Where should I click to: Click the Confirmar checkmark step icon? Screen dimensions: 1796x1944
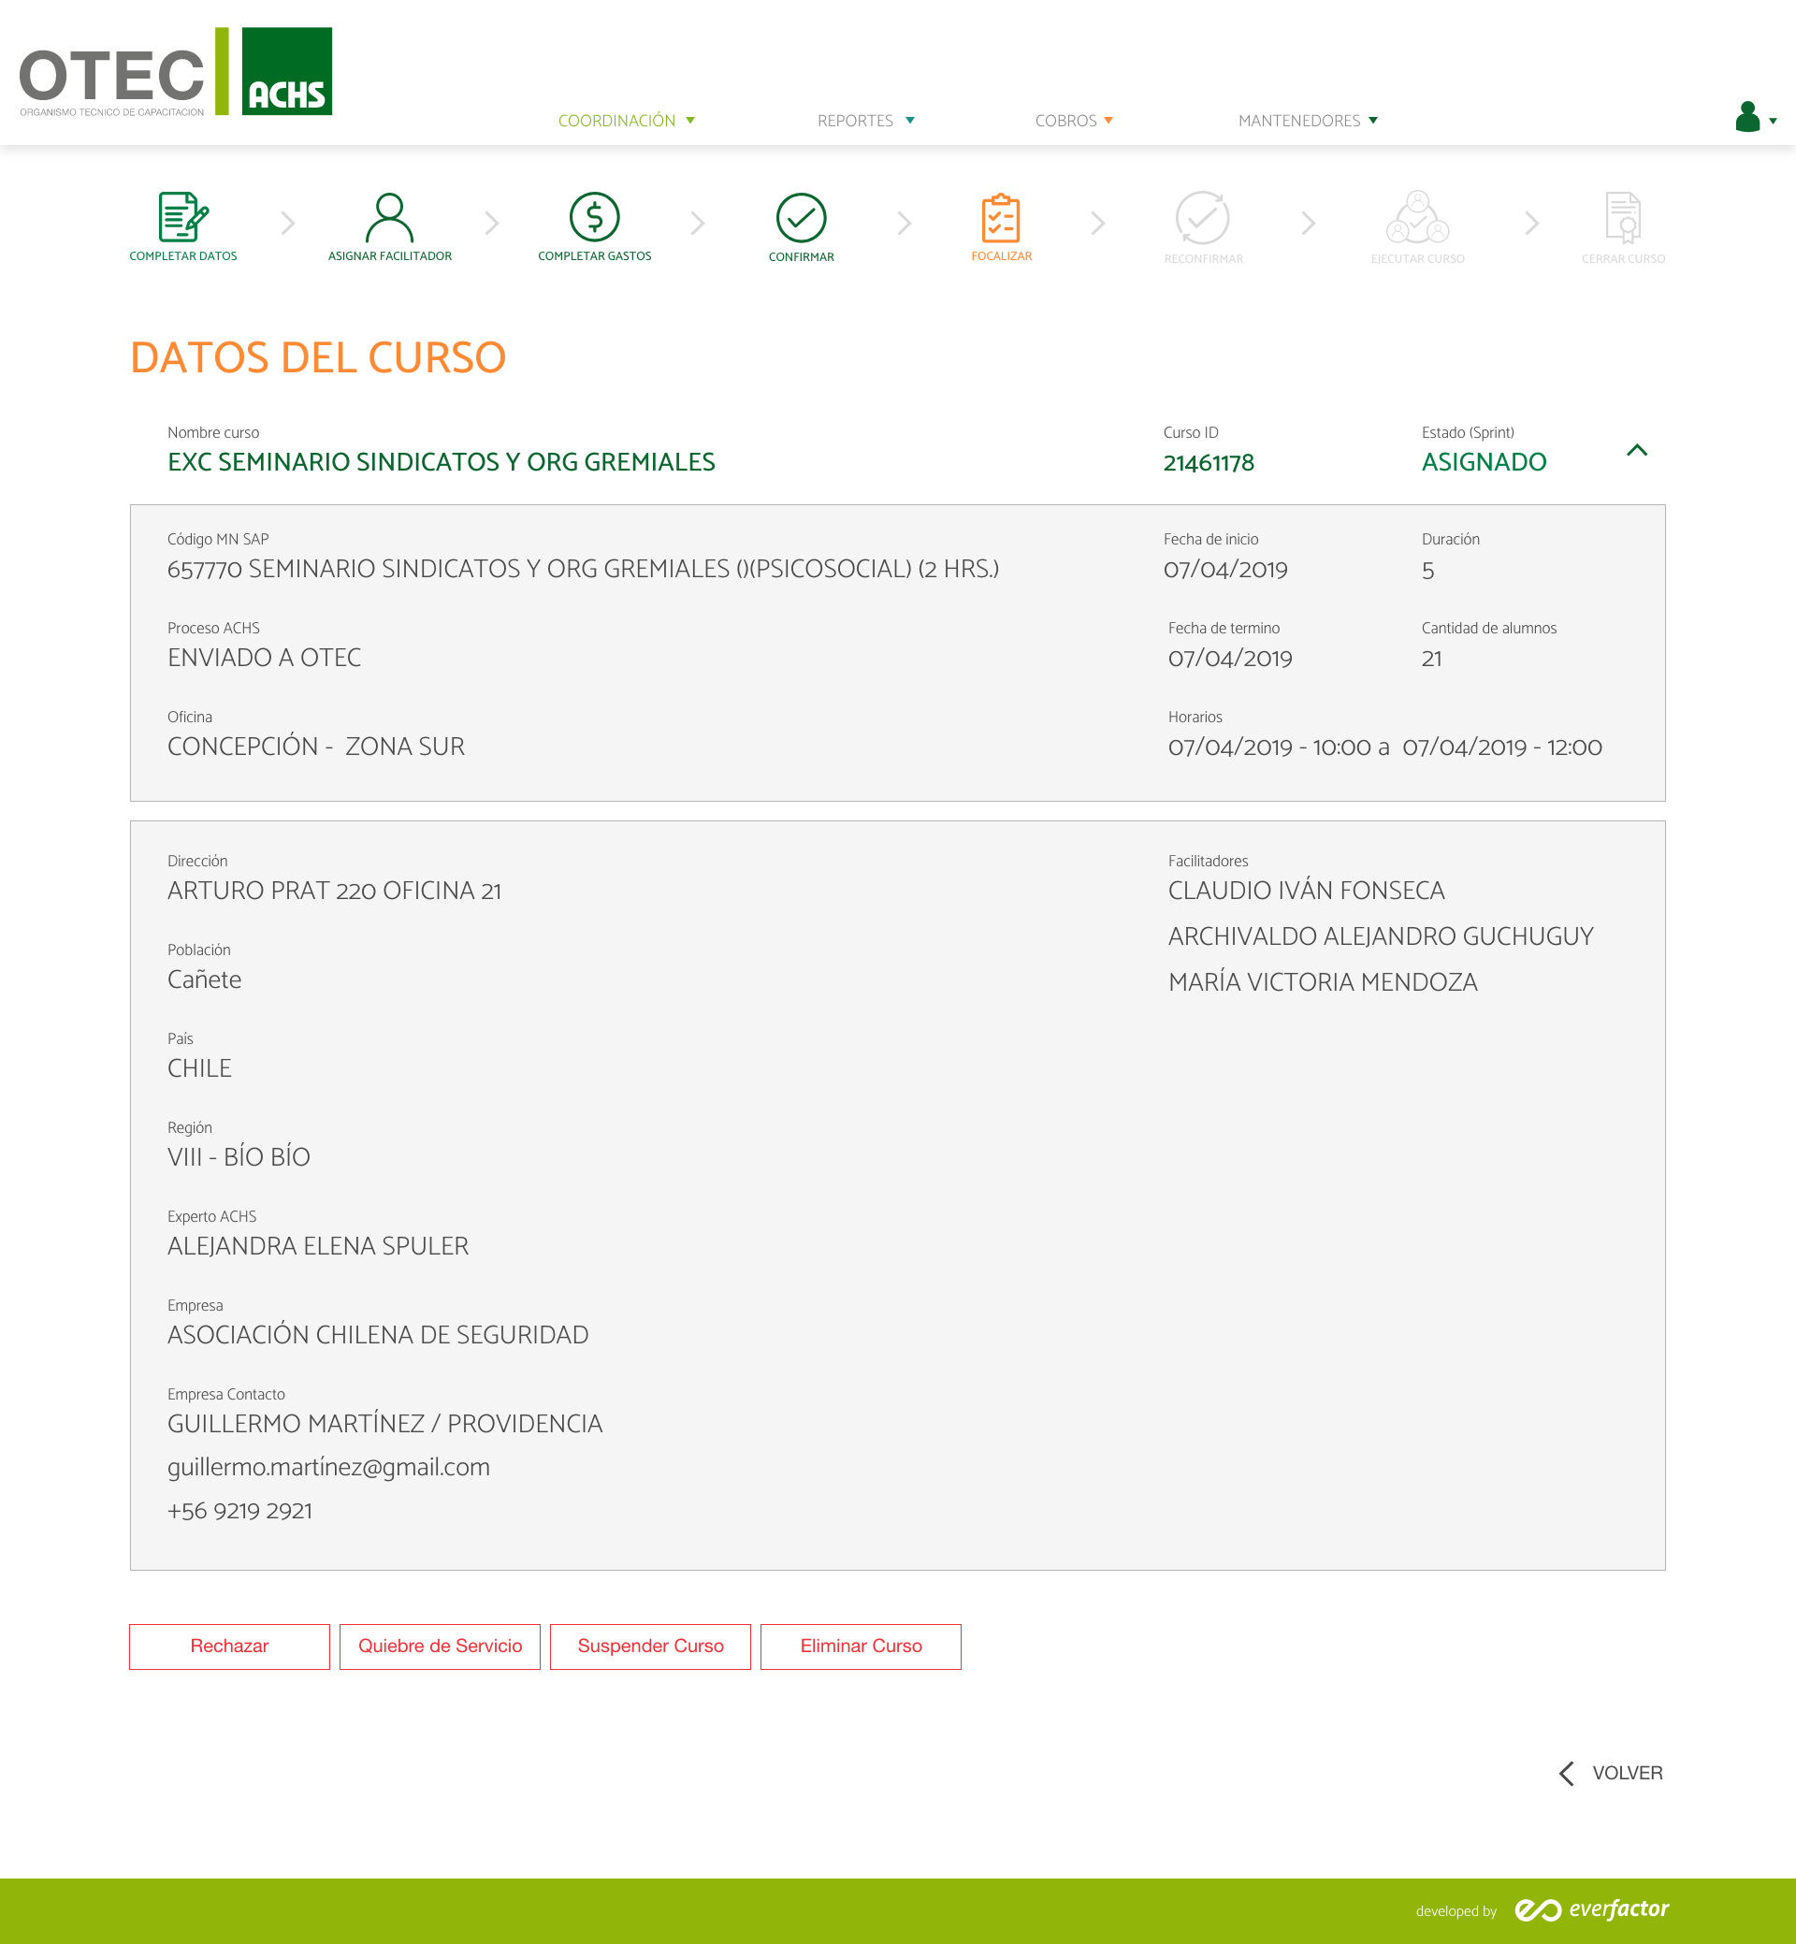click(x=801, y=217)
